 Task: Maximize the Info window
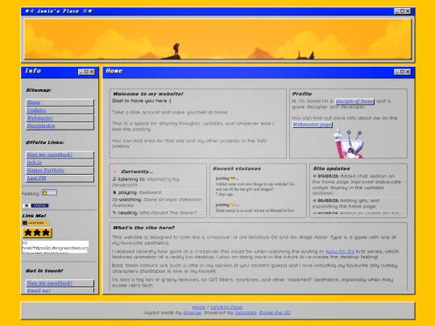coord(86,72)
